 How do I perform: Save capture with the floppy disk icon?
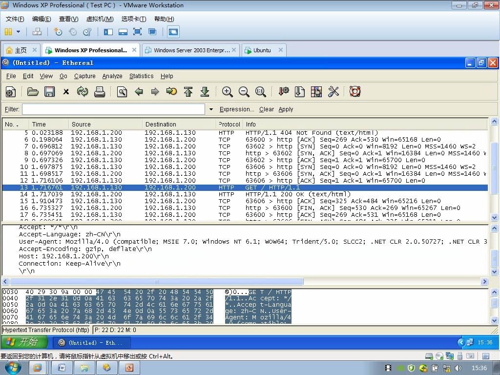[49, 92]
